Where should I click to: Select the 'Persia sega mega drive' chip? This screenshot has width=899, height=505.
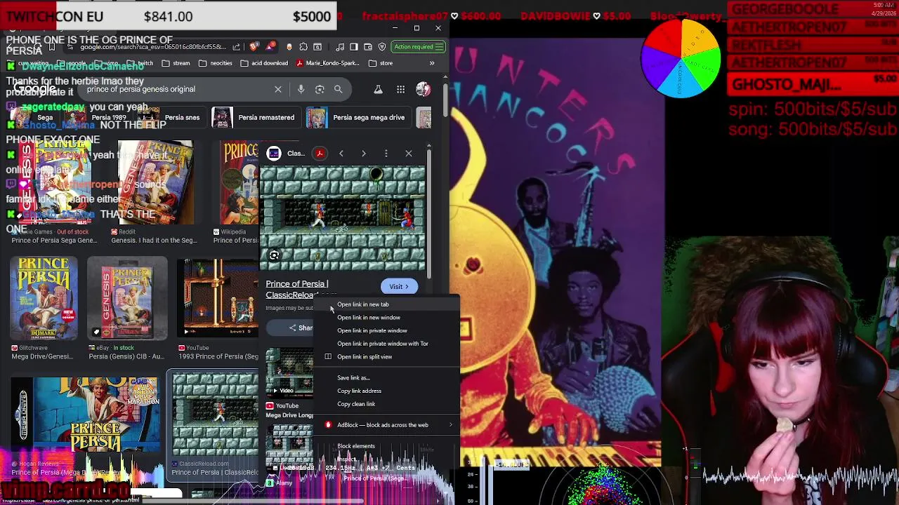[x=357, y=118]
